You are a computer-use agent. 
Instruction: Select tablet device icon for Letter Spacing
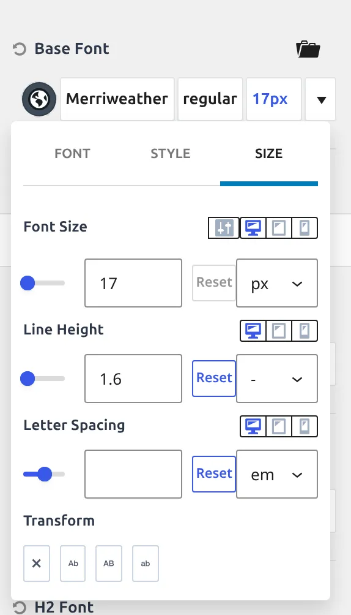coord(278,426)
